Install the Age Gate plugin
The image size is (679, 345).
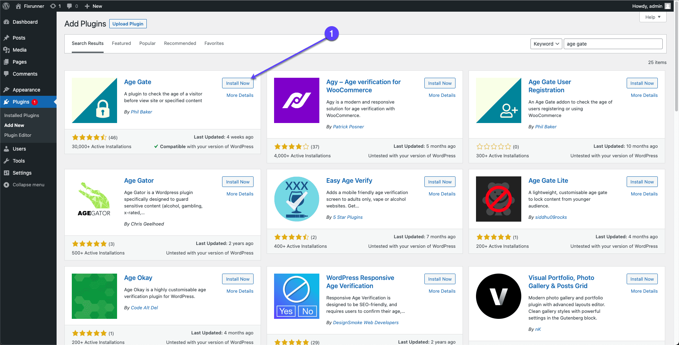click(238, 83)
